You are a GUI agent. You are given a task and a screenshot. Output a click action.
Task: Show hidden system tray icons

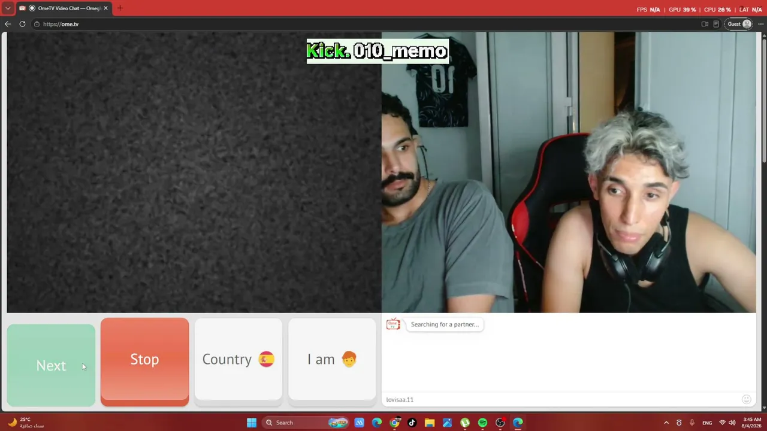click(666, 423)
